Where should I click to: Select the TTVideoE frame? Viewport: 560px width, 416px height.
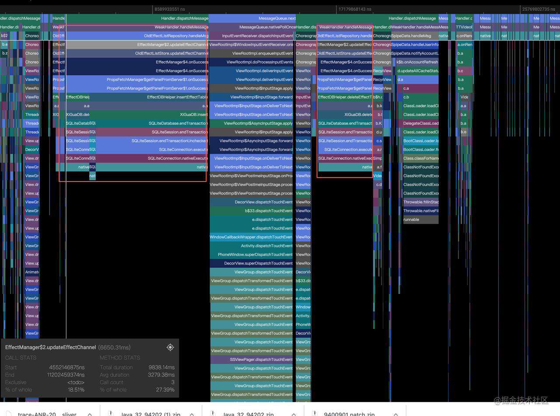coord(464,27)
